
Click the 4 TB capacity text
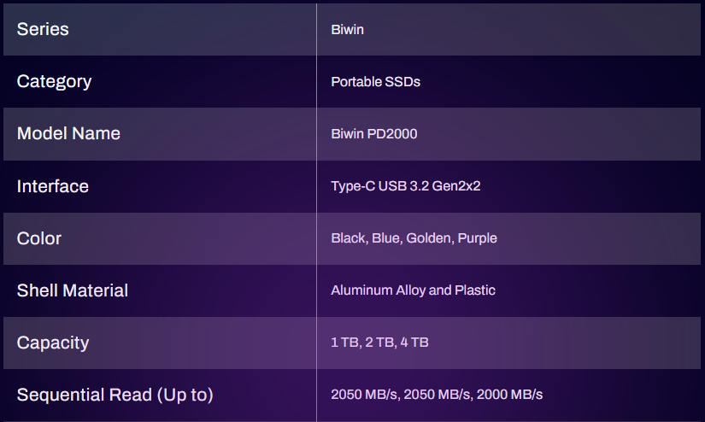(414, 343)
